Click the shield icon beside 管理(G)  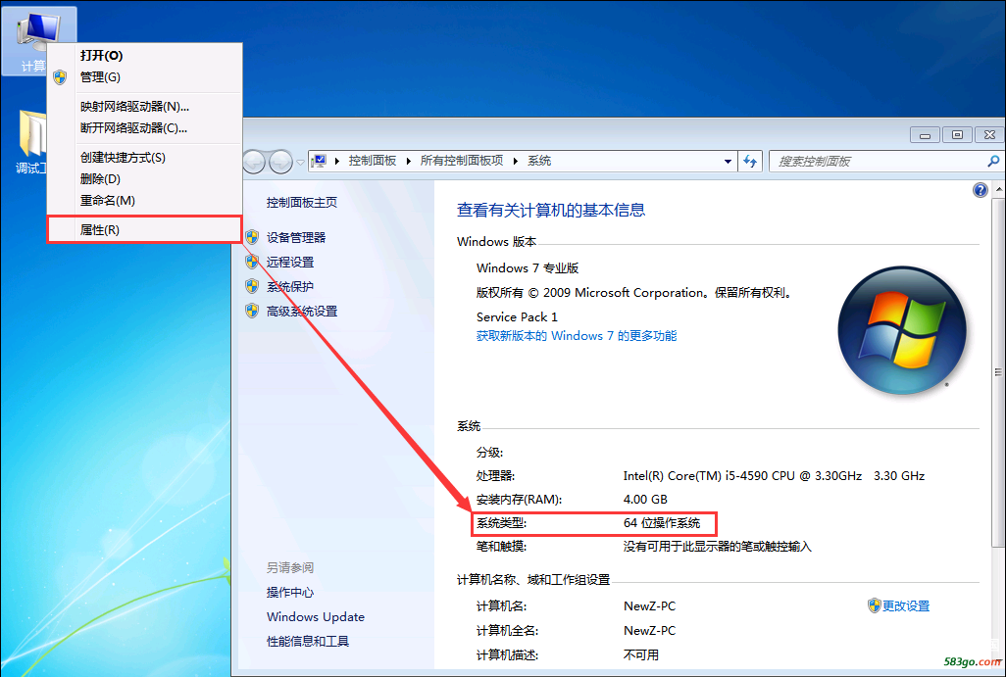(61, 77)
